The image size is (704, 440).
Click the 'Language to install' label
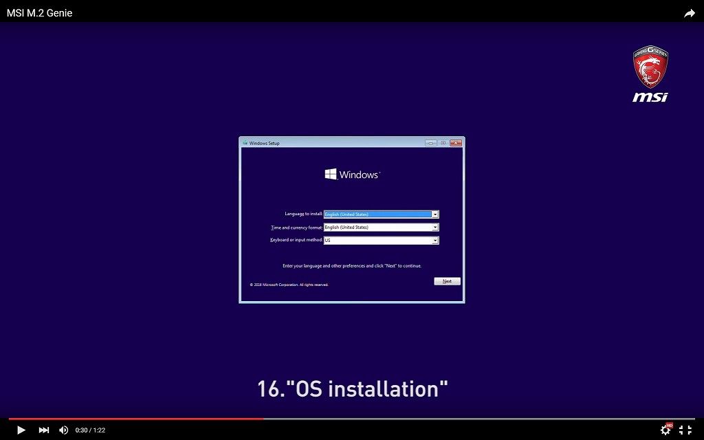click(x=303, y=214)
